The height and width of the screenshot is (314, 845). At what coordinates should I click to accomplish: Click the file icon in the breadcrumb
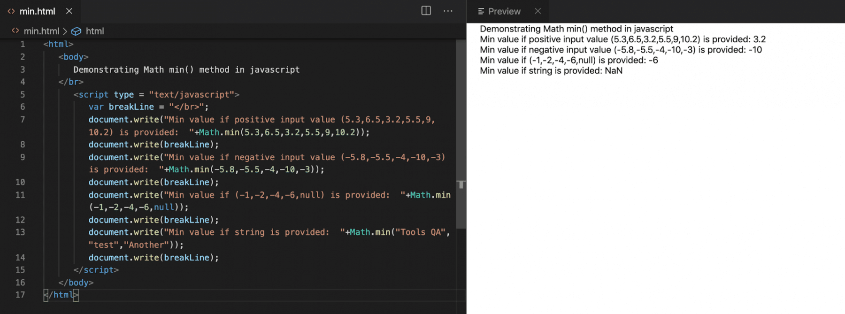click(15, 31)
